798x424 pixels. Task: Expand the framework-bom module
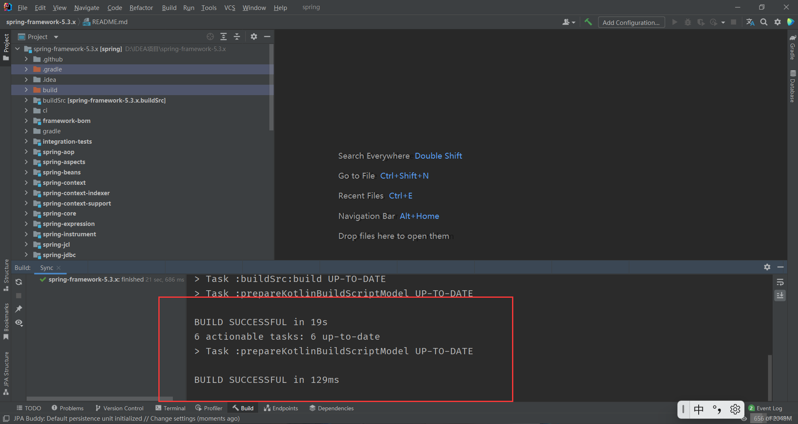point(26,120)
